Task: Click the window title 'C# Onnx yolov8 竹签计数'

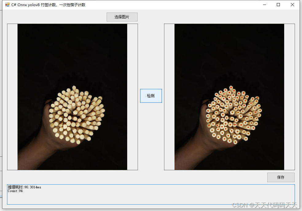Action: click(x=34, y=5)
